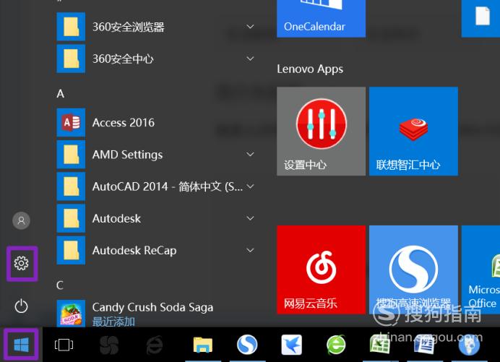Image resolution: width=500 pixels, height=362 pixels.
Task: Select the AMD Settings label
Action: coord(128,155)
